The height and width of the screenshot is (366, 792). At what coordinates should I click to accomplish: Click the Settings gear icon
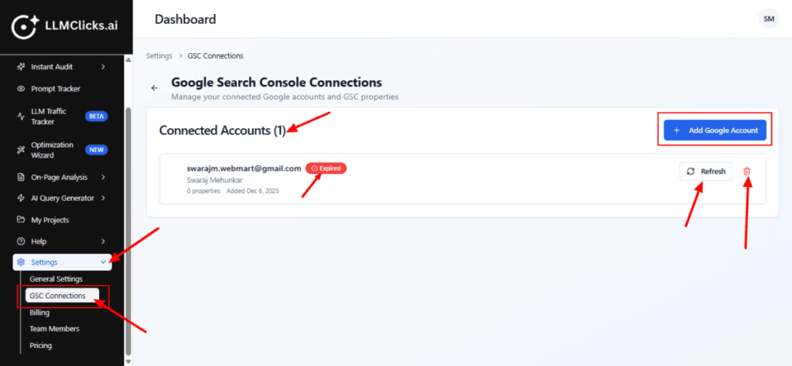21,263
